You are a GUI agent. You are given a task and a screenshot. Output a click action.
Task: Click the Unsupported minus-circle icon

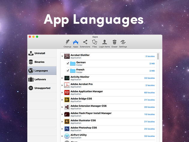[x=31, y=88]
